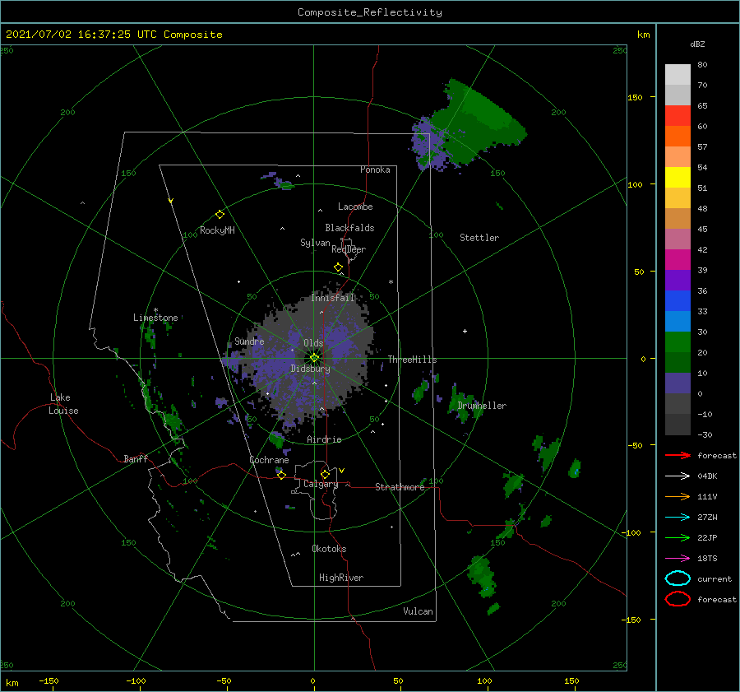Click the HighRiver city label
This screenshot has height=692, width=740.
tap(341, 578)
